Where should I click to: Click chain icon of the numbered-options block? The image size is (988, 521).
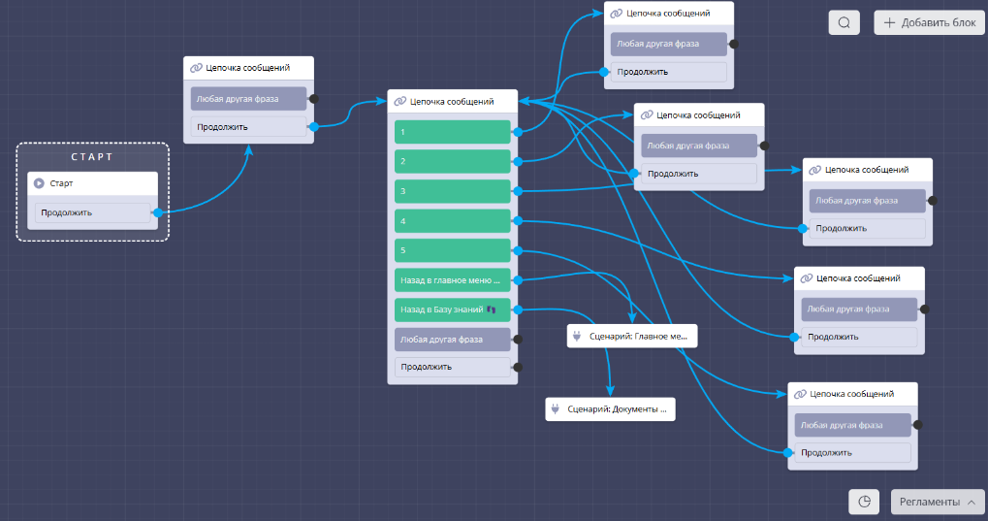point(399,101)
